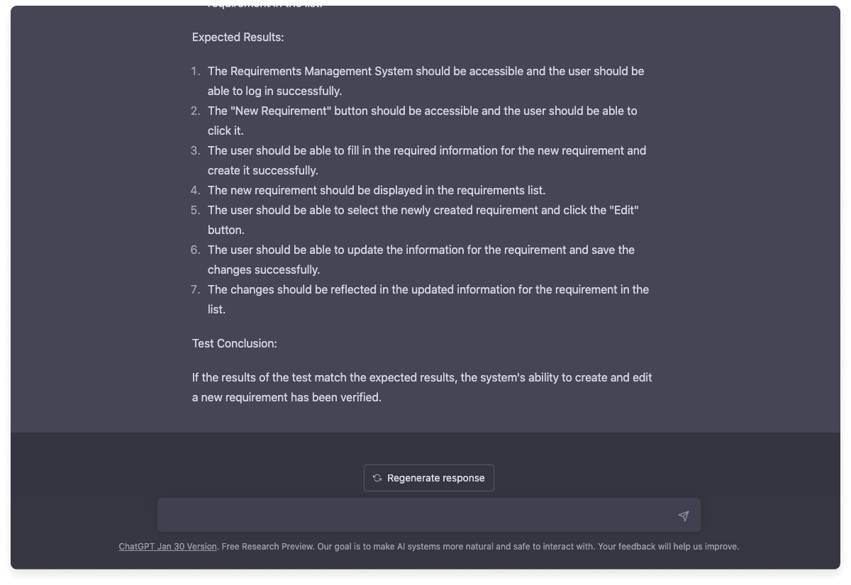This screenshot has width=851, height=585.
Task: Click the item about requirement displayed in list
Action: [376, 190]
